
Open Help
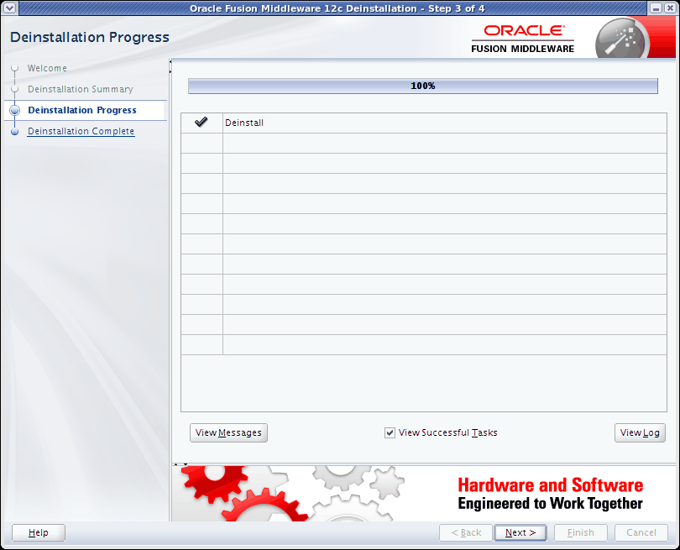38,532
